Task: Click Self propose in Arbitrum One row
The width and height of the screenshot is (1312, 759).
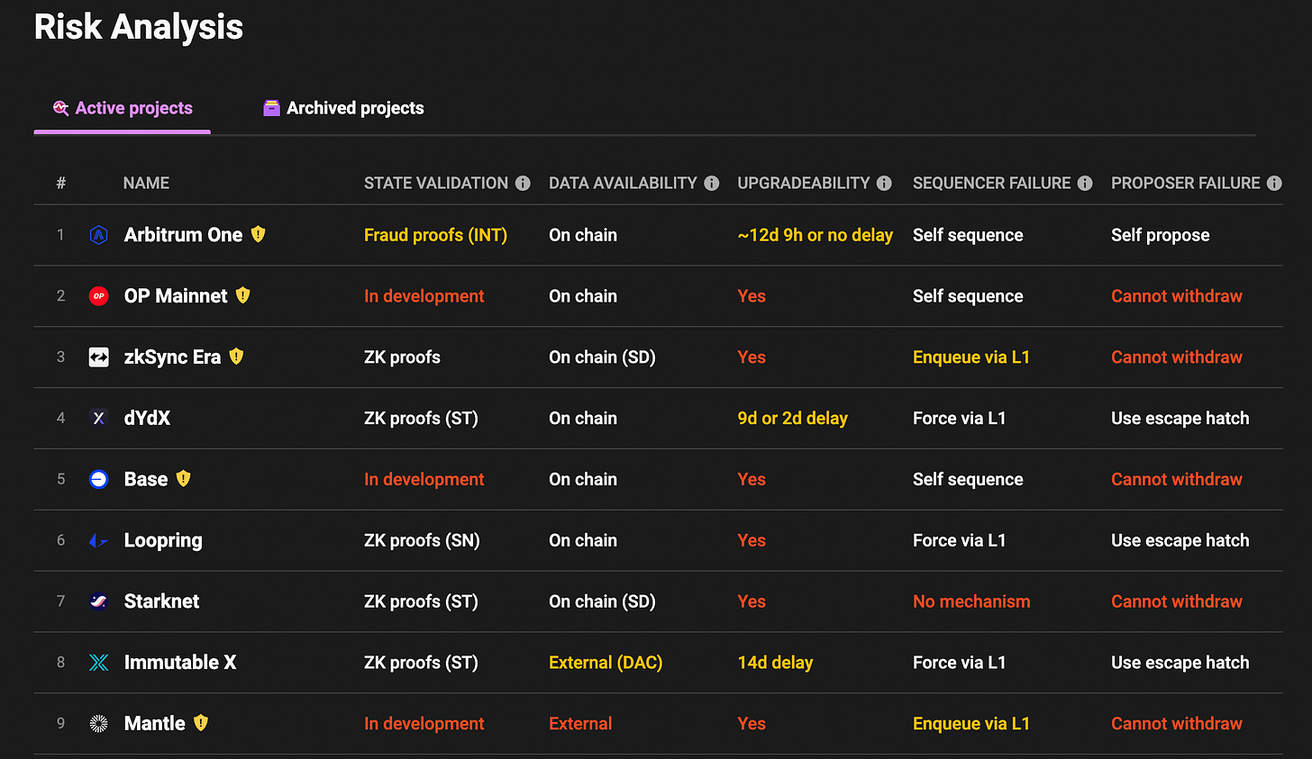Action: pos(1160,235)
